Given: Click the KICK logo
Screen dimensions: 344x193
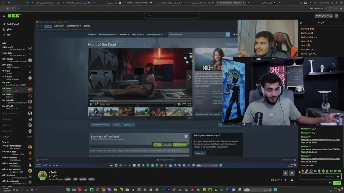Looking at the screenshot, I should 14,16.
